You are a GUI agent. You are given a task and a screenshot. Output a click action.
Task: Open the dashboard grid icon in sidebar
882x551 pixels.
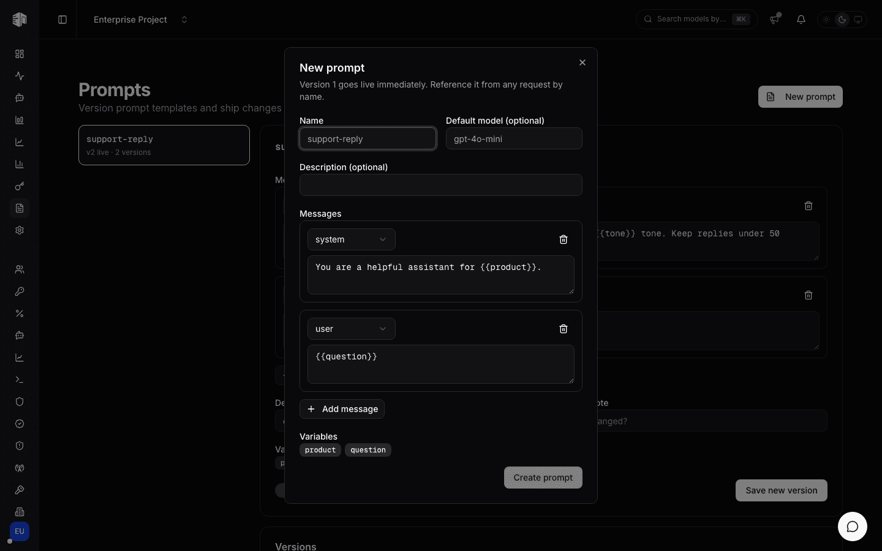tap(20, 54)
